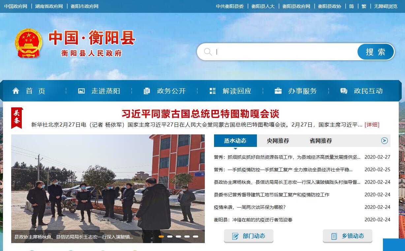Click the picture icon beside 走进蒸阳
Screen dimensions: 405x251
pyautogui.click(x=81, y=91)
